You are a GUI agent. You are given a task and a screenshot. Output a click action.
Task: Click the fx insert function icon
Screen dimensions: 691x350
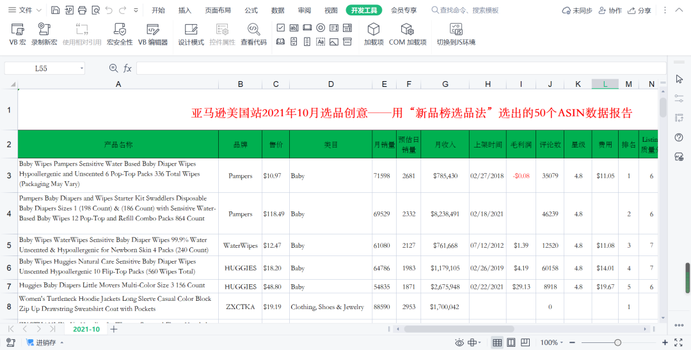click(127, 68)
